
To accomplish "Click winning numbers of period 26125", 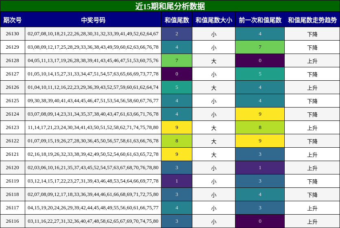I will click(x=93, y=101).
